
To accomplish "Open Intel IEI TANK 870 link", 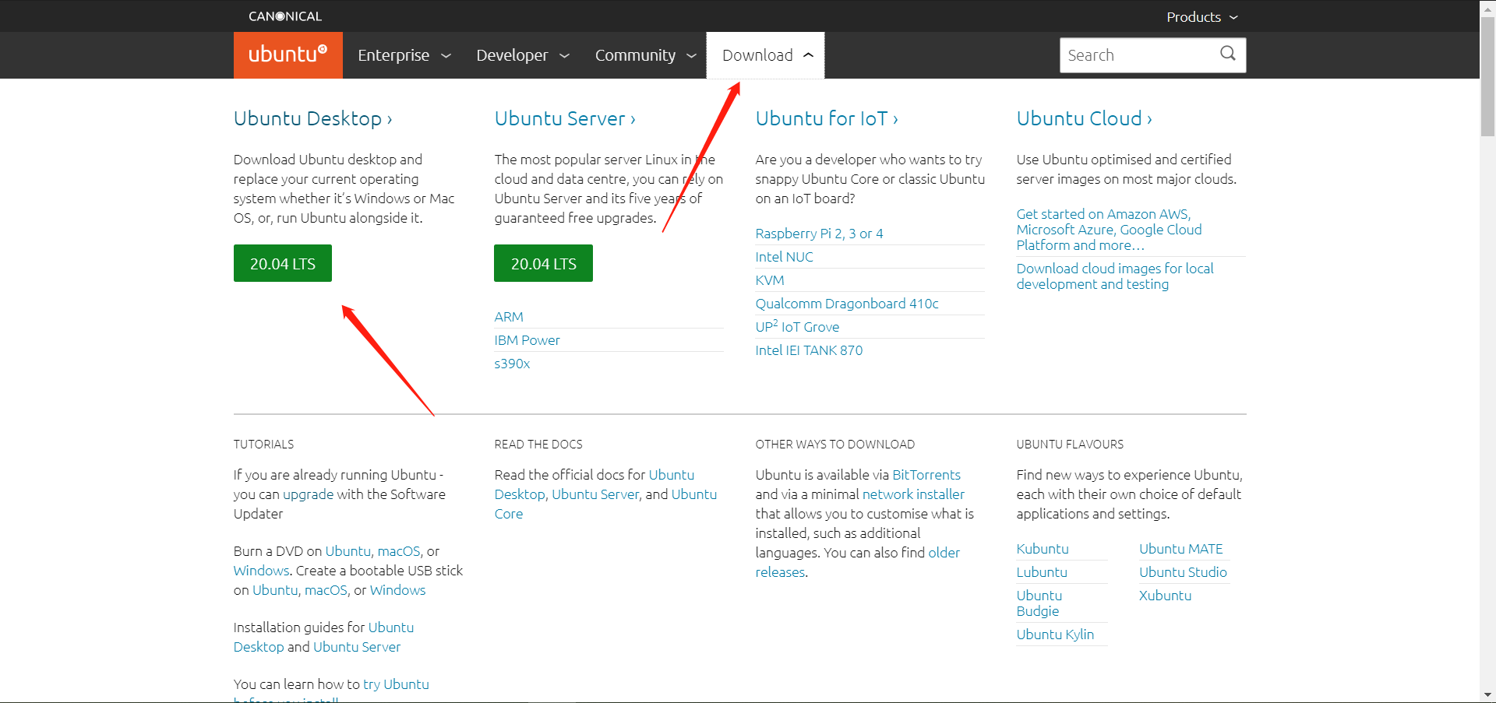I will (x=809, y=350).
